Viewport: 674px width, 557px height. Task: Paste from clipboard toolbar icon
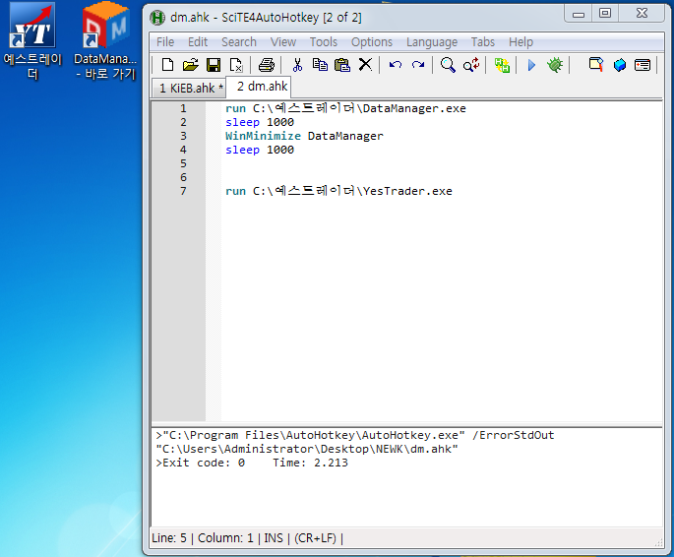point(341,65)
